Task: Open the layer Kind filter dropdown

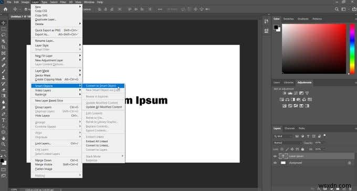Action: pyautogui.click(x=283, y=136)
